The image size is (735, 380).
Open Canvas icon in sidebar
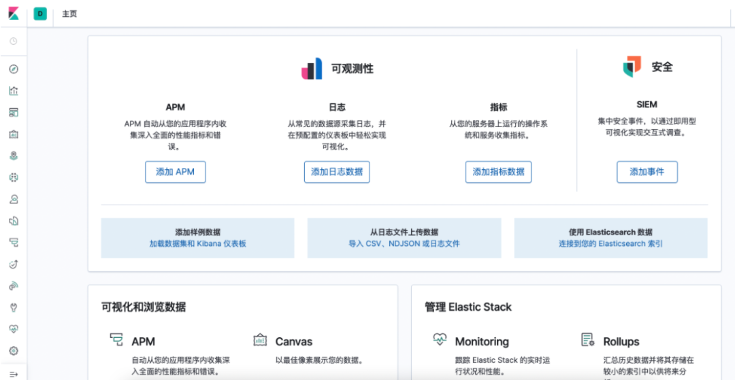(14, 135)
